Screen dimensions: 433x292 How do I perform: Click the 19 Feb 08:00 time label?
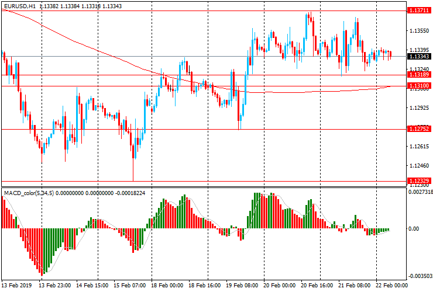242,285
